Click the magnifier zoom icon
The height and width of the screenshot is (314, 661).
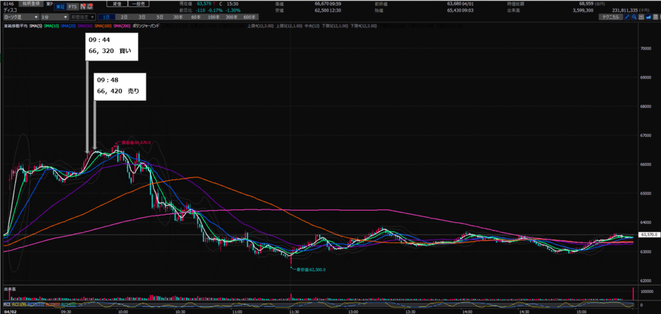pyautogui.click(x=633, y=16)
